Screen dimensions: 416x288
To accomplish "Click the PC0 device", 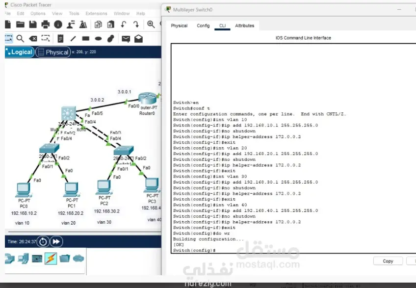I will coord(24,190).
